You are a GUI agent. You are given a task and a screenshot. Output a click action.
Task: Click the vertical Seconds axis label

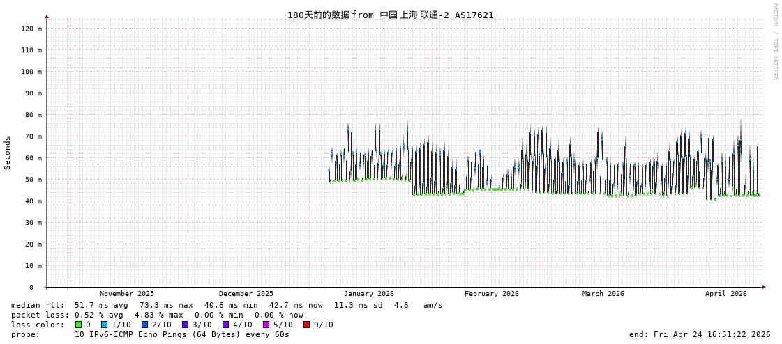[x=8, y=153]
